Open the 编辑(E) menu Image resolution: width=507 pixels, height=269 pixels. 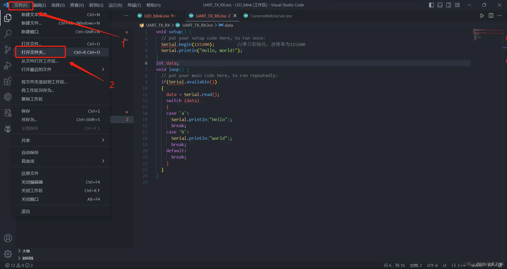tap(40, 5)
